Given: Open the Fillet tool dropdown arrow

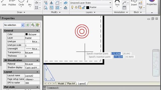Looking at the screenshot, I should 61,3.
